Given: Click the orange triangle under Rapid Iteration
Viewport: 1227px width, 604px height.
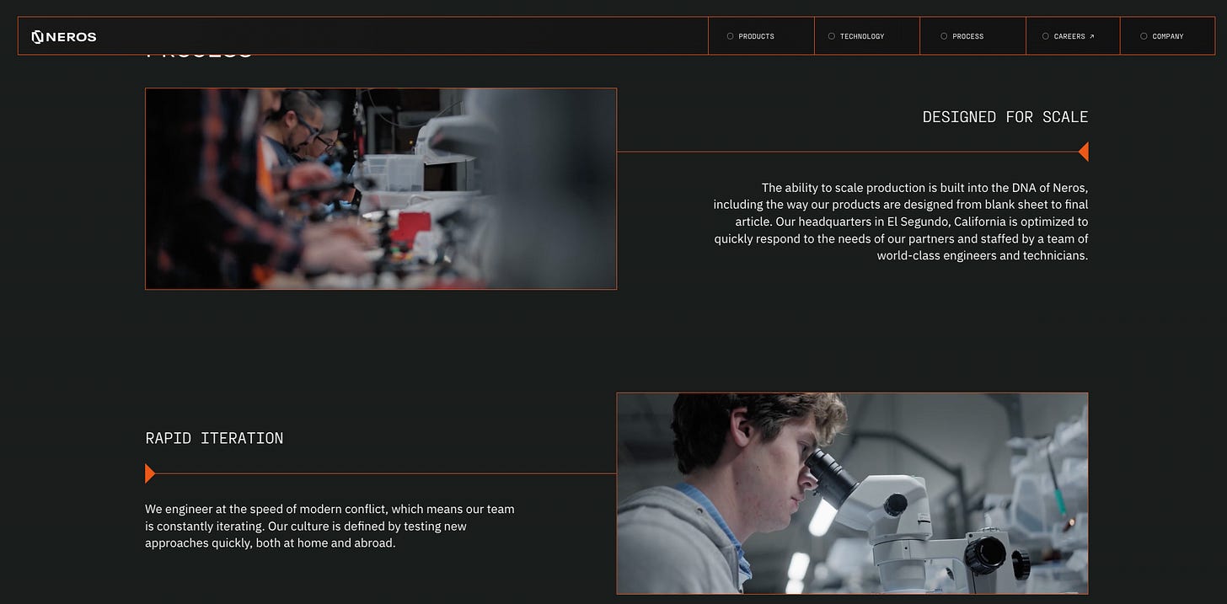Looking at the screenshot, I should coord(150,473).
